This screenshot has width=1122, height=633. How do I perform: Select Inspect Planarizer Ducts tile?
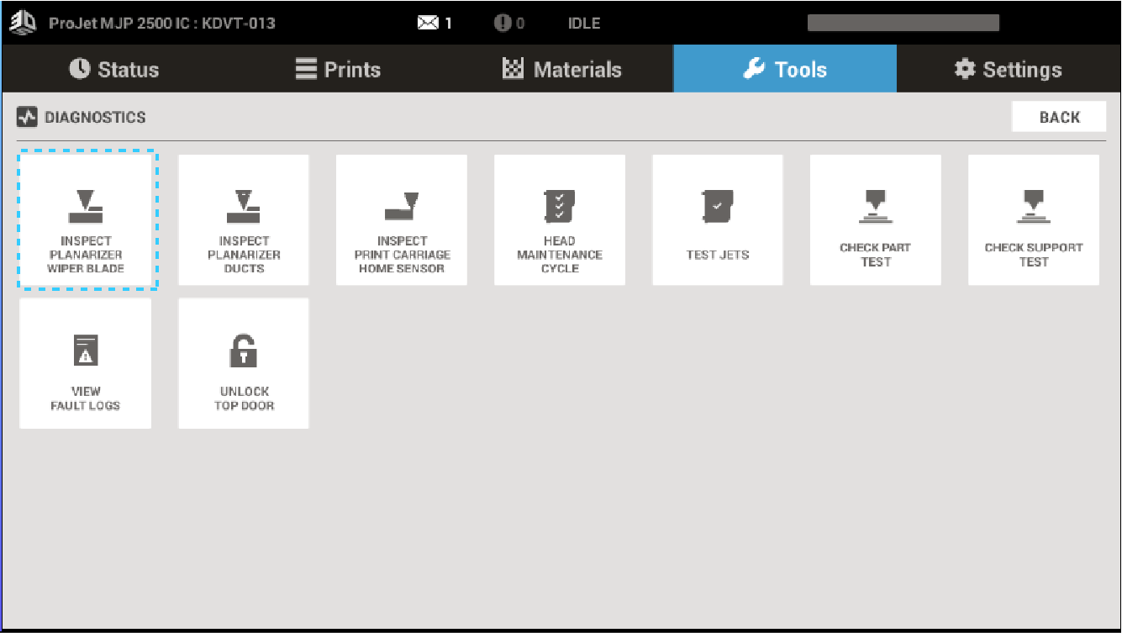(x=244, y=220)
